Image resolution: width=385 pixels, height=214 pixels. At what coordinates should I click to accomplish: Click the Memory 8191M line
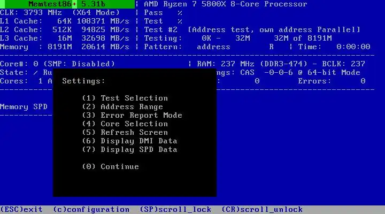[65, 47]
